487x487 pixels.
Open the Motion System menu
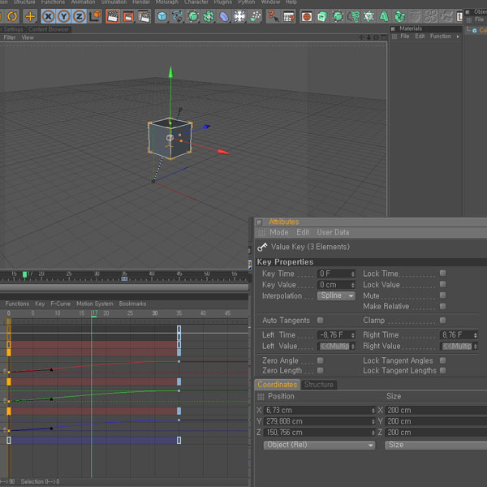point(95,304)
